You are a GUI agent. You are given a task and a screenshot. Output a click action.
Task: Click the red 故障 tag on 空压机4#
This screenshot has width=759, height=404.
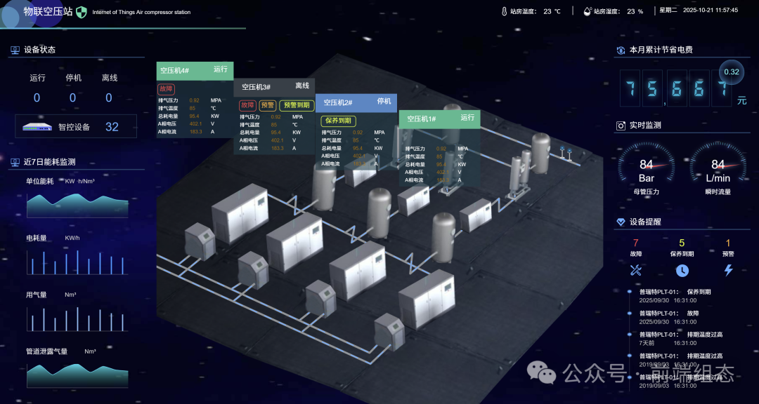[166, 89]
